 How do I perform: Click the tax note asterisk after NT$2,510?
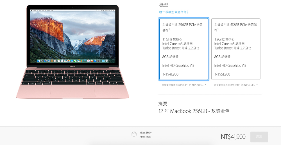coord(257,85)
